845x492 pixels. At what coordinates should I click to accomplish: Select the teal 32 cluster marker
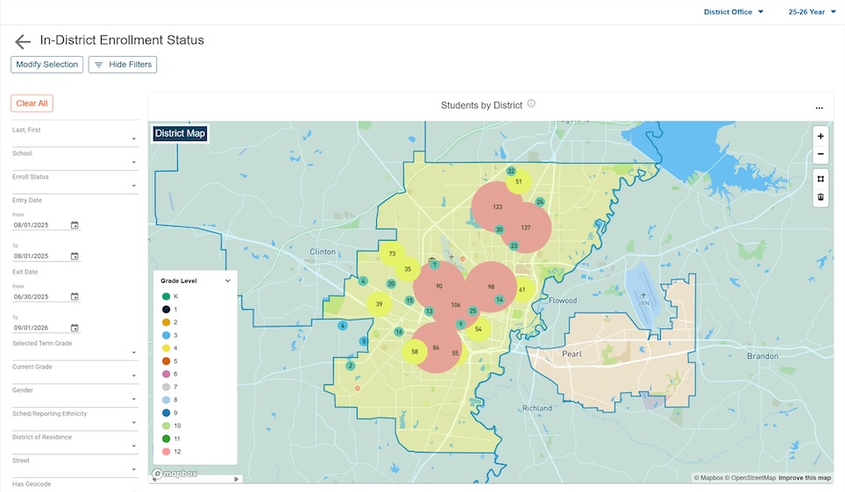pyautogui.click(x=511, y=172)
